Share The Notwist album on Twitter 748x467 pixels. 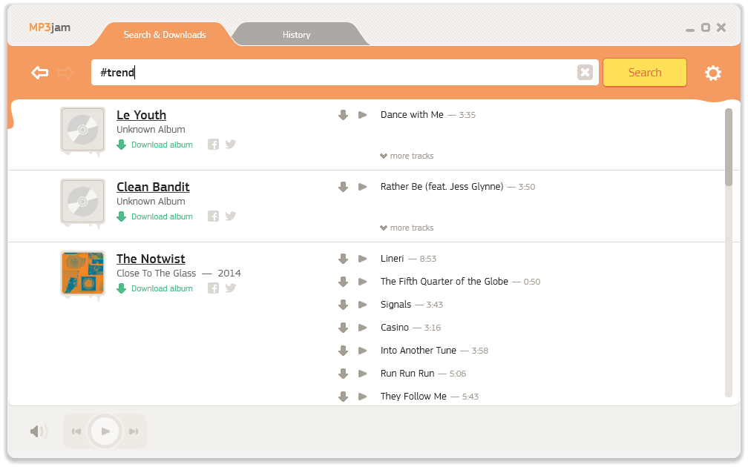[230, 288]
